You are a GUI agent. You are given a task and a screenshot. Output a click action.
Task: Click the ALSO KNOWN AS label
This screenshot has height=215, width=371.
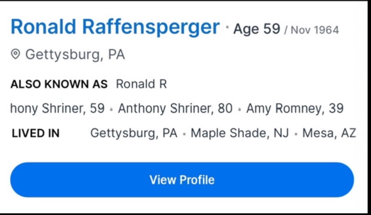(x=59, y=84)
